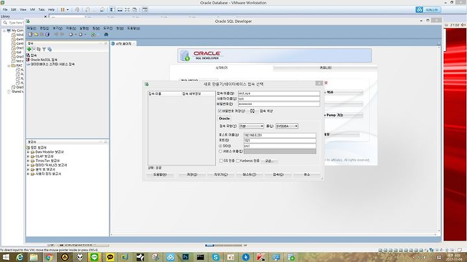Click the Windows Start button

click(5, 257)
